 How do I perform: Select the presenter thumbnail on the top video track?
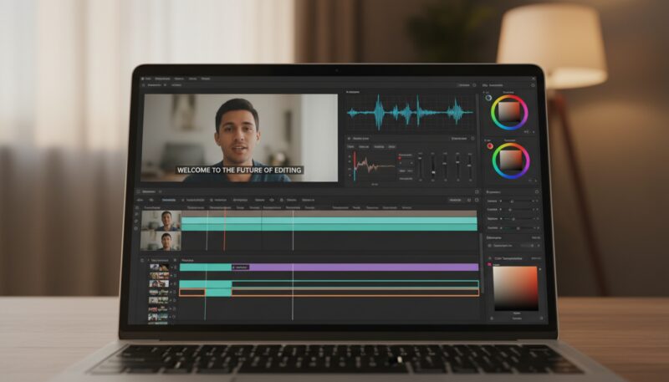(x=161, y=221)
